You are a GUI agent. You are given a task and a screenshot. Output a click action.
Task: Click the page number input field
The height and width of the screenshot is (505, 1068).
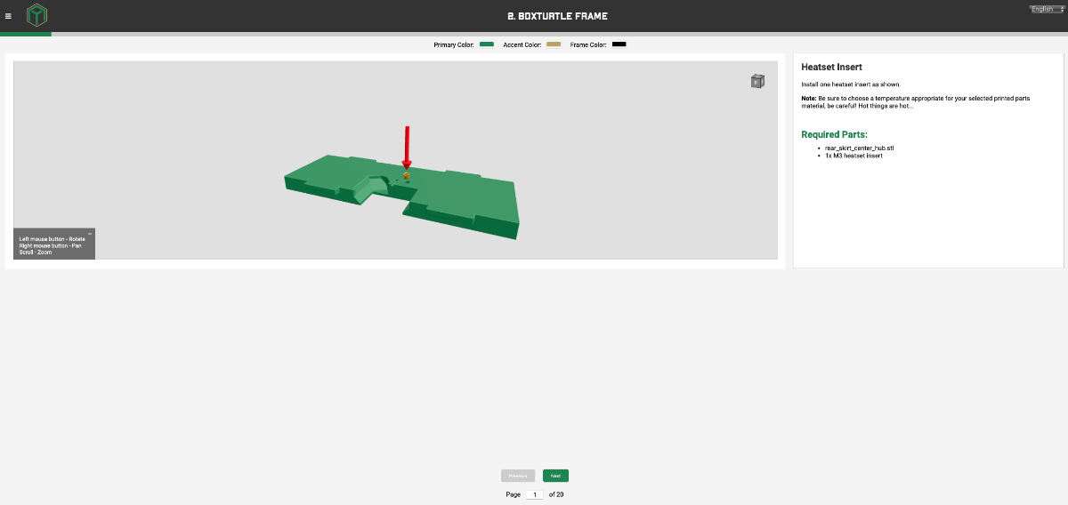click(535, 494)
